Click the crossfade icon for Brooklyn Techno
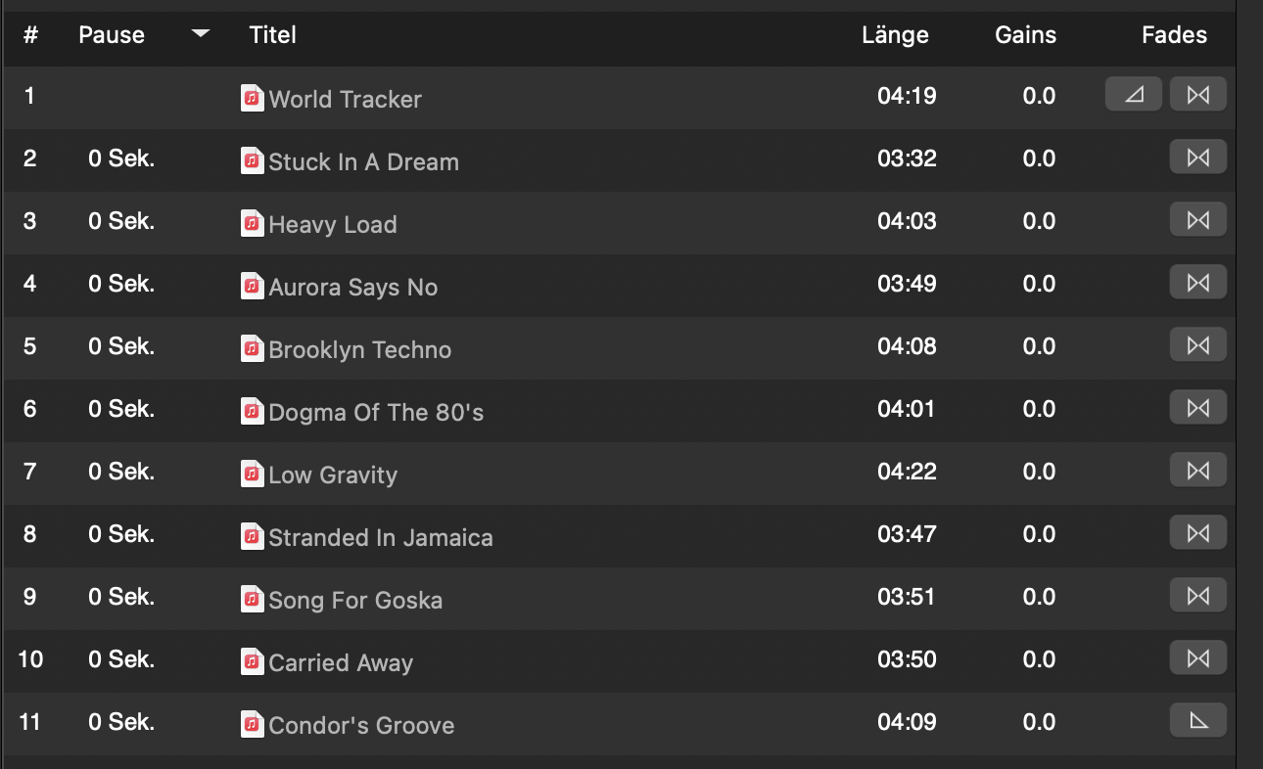1263x769 pixels. click(1197, 344)
